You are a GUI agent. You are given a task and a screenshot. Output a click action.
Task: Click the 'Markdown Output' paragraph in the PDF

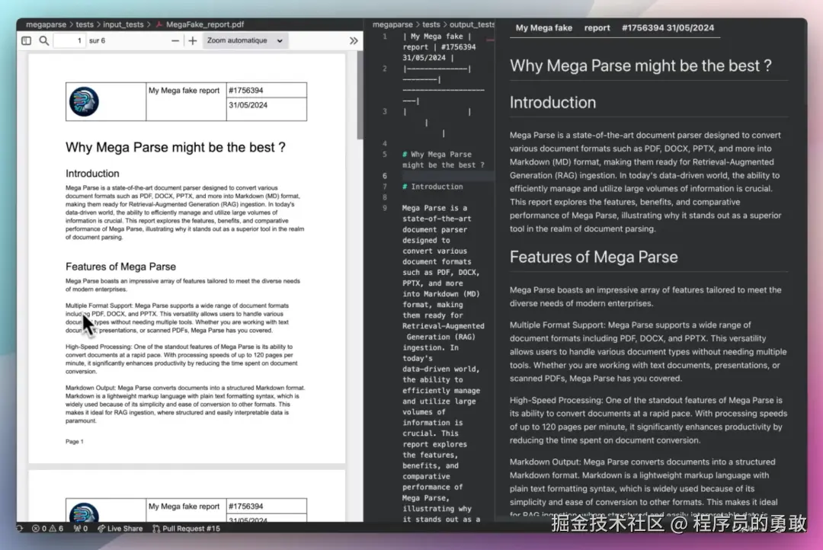pos(185,404)
